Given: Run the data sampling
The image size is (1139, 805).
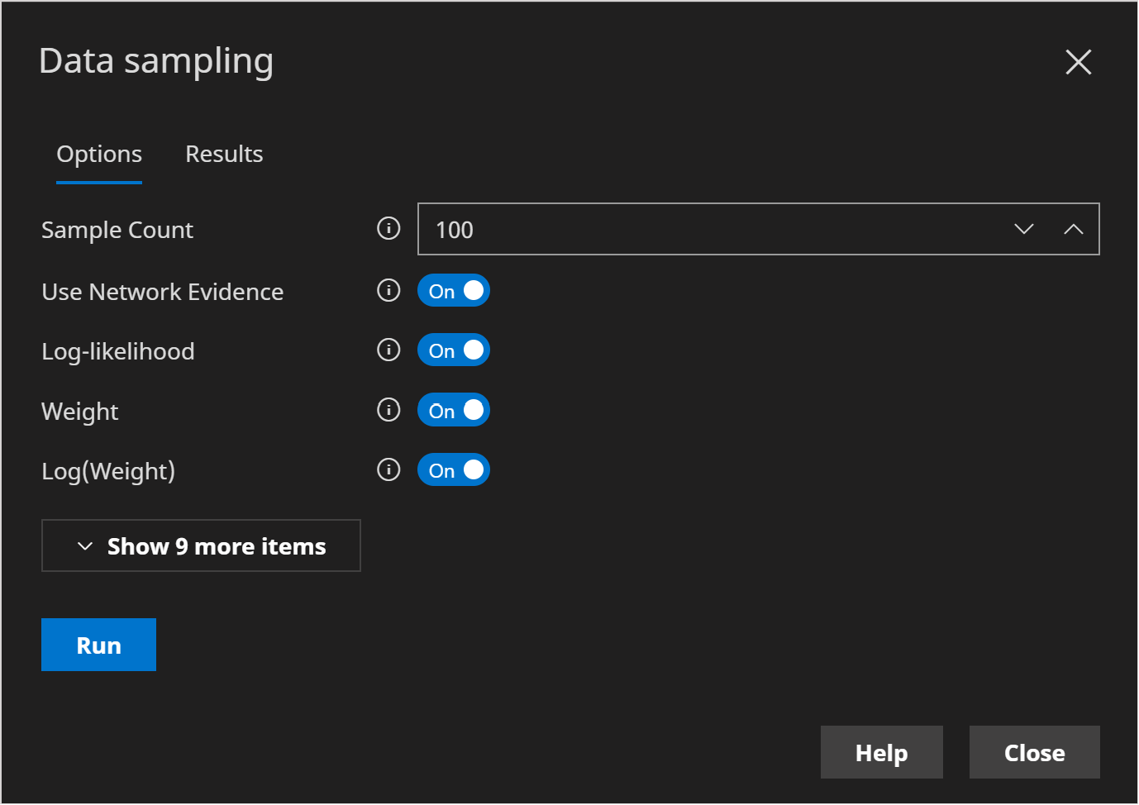Looking at the screenshot, I should (98, 644).
